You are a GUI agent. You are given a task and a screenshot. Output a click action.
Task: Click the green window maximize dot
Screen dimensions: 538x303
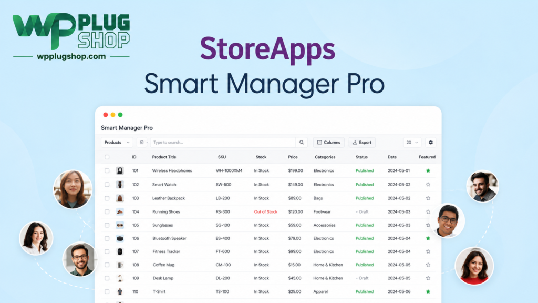120,115
